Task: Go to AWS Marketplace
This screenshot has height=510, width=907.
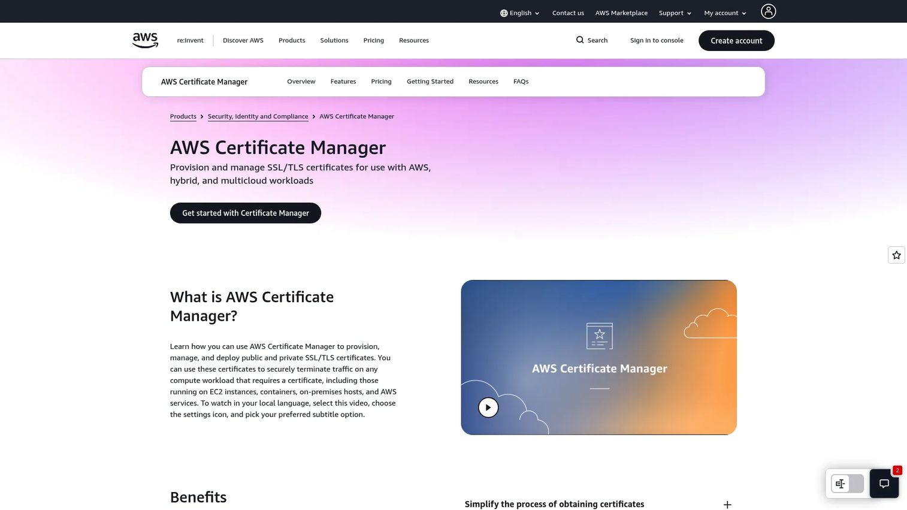Action: pos(621,13)
